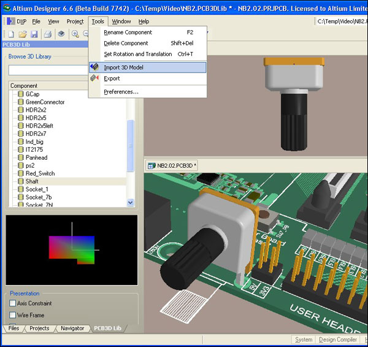Select Ind_big in component list
The height and width of the screenshot is (347, 368).
click(x=34, y=142)
